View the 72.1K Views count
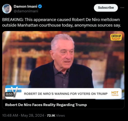Image resolution: width=128 pixels, height=121 pixels. pyautogui.click(x=56, y=116)
